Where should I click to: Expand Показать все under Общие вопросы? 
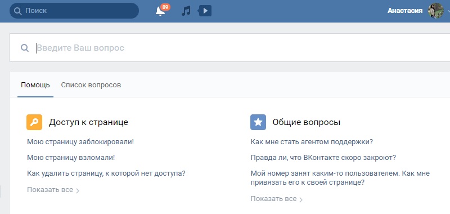pos(277,199)
